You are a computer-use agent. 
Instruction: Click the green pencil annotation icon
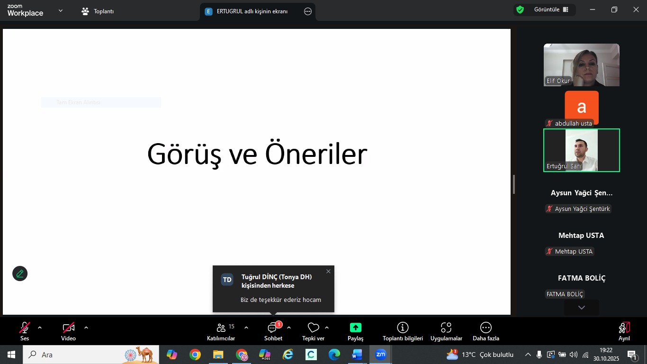pos(20,273)
